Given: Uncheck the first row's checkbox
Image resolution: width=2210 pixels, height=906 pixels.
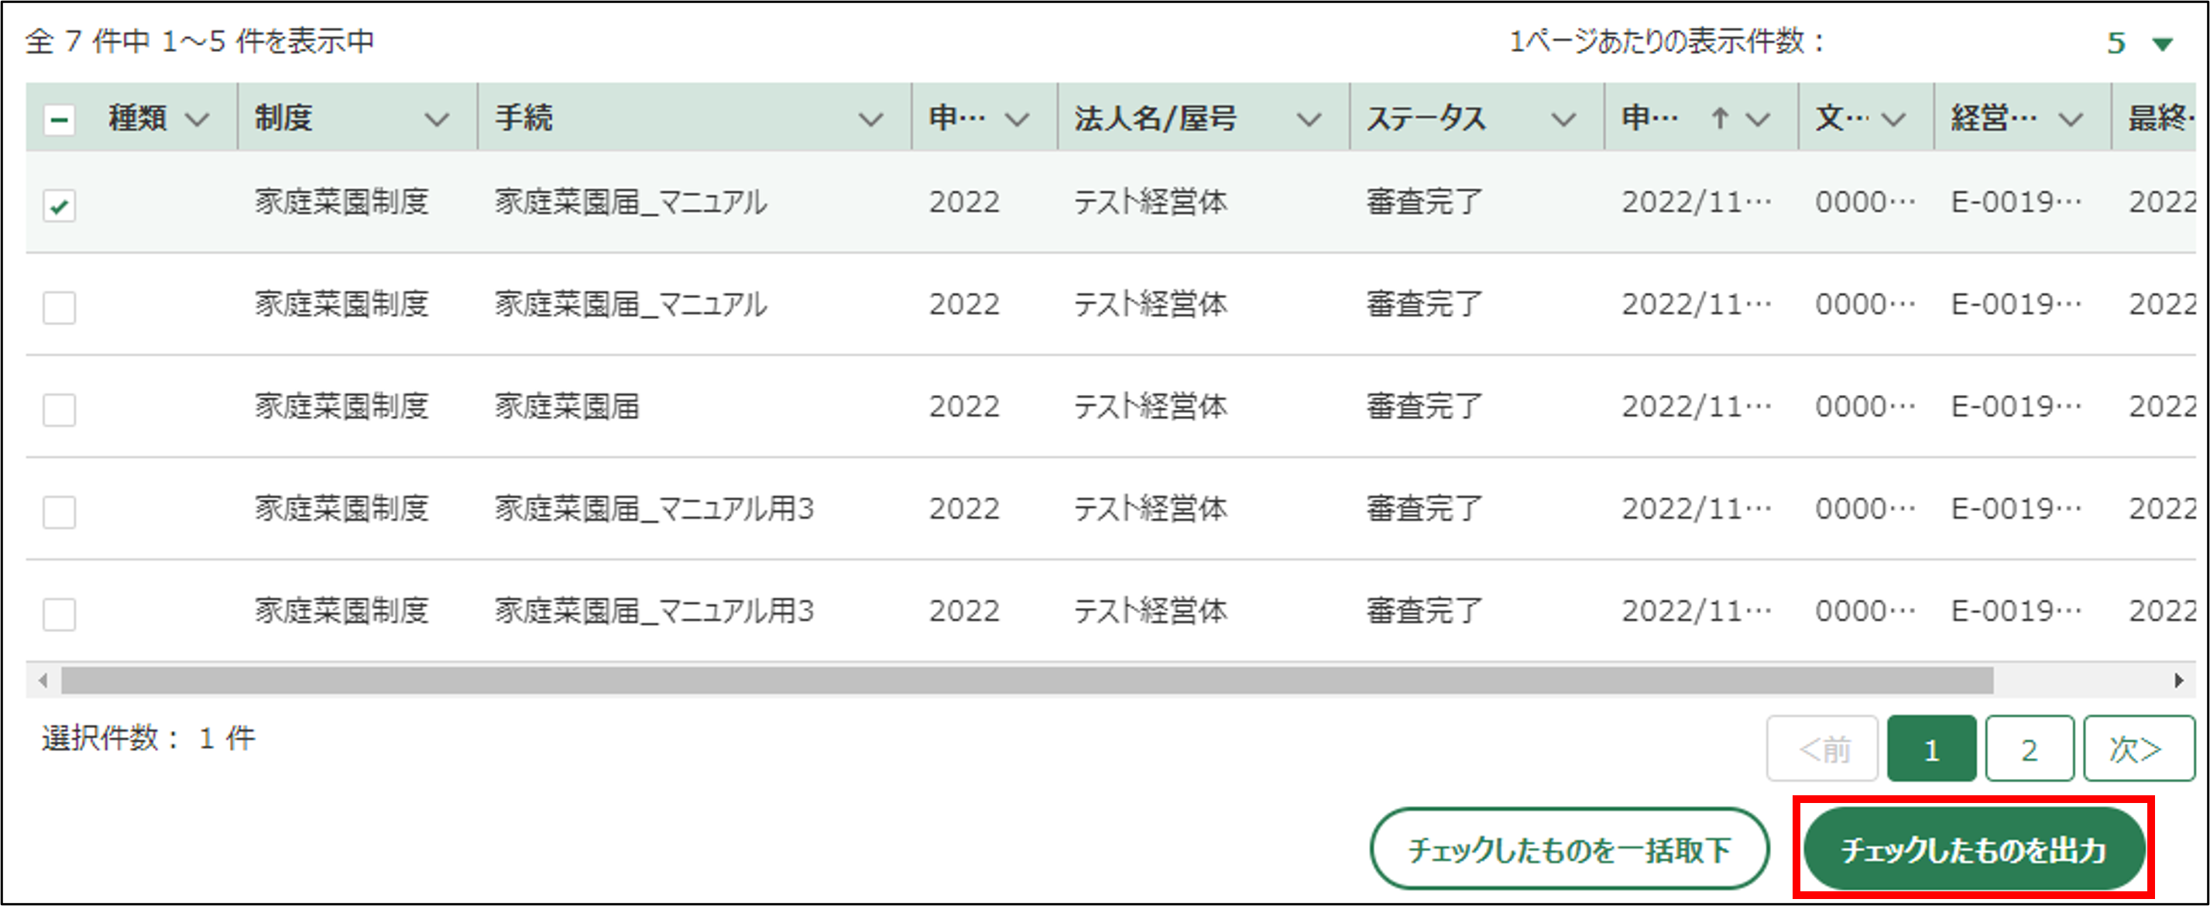Looking at the screenshot, I should point(59,206).
